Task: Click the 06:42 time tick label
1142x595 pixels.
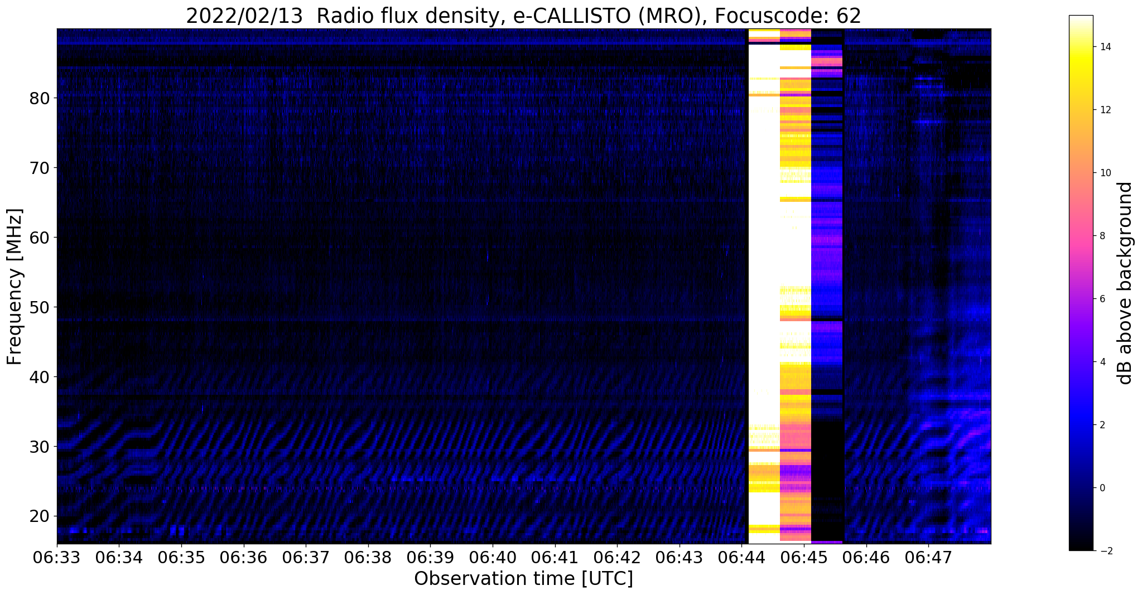Action: 617,557
